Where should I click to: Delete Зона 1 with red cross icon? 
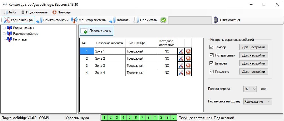[188, 51]
